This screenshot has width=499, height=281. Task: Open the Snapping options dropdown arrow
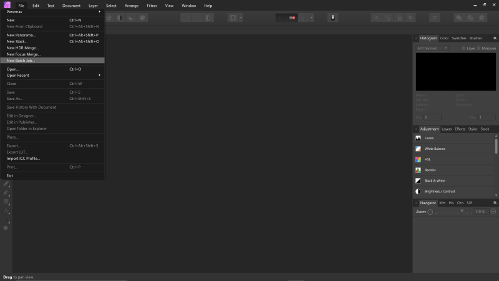[x=311, y=18]
